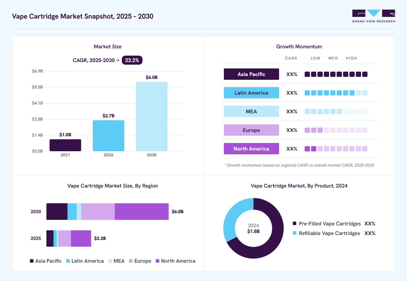Click the Vape Cartridge Market Snapshot title
The width and height of the screenshot is (407, 281).
point(83,16)
